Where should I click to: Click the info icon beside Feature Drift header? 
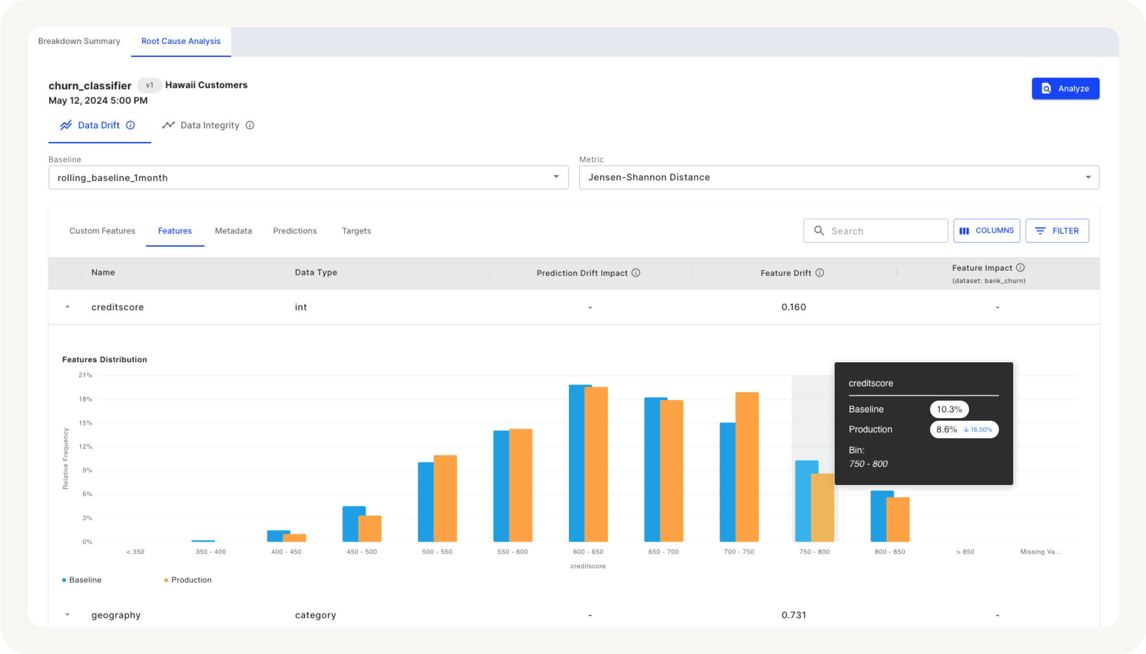820,273
